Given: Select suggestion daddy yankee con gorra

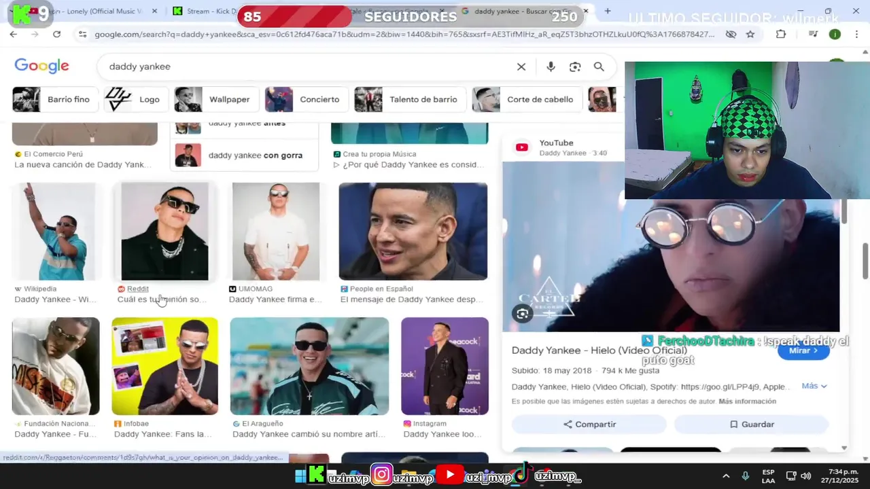Looking at the screenshot, I should pyautogui.click(x=244, y=156).
